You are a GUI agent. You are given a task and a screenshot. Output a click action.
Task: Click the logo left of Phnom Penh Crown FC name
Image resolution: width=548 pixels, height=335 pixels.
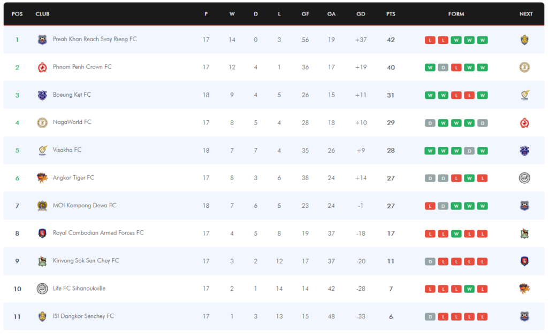[x=42, y=67]
